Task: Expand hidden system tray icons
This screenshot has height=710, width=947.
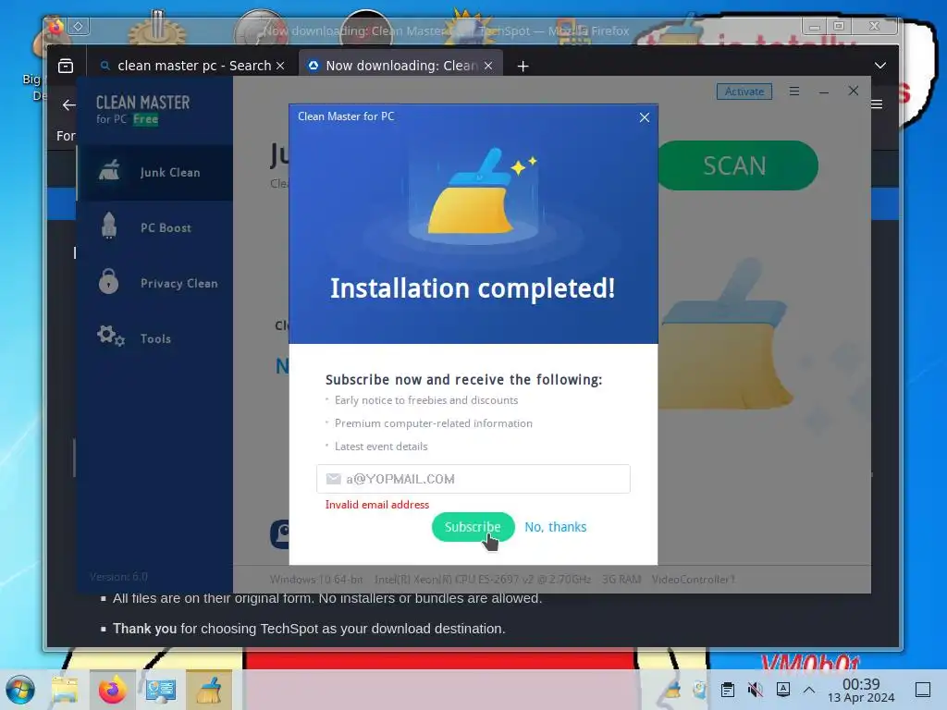Action: pyautogui.click(x=809, y=690)
